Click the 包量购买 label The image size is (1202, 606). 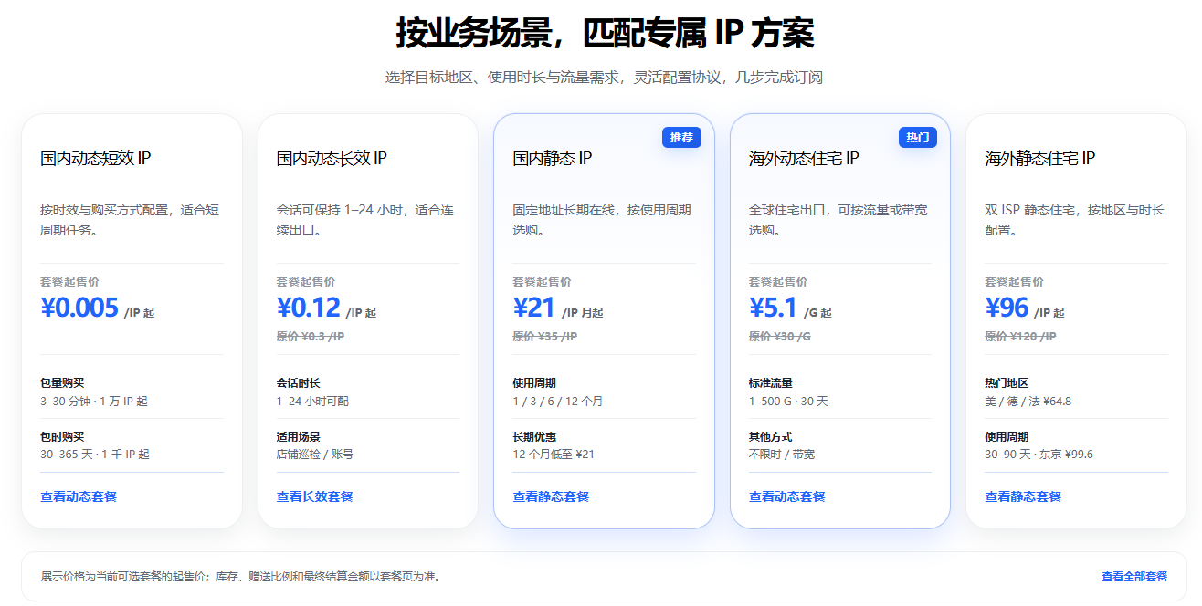pyautogui.click(x=62, y=383)
